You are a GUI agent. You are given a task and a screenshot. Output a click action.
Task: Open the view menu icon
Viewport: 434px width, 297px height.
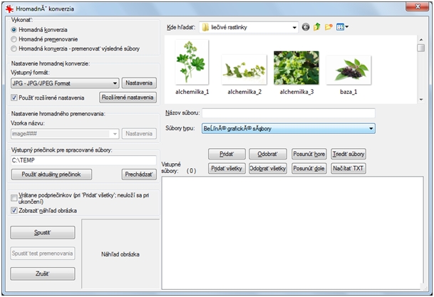tap(342, 27)
